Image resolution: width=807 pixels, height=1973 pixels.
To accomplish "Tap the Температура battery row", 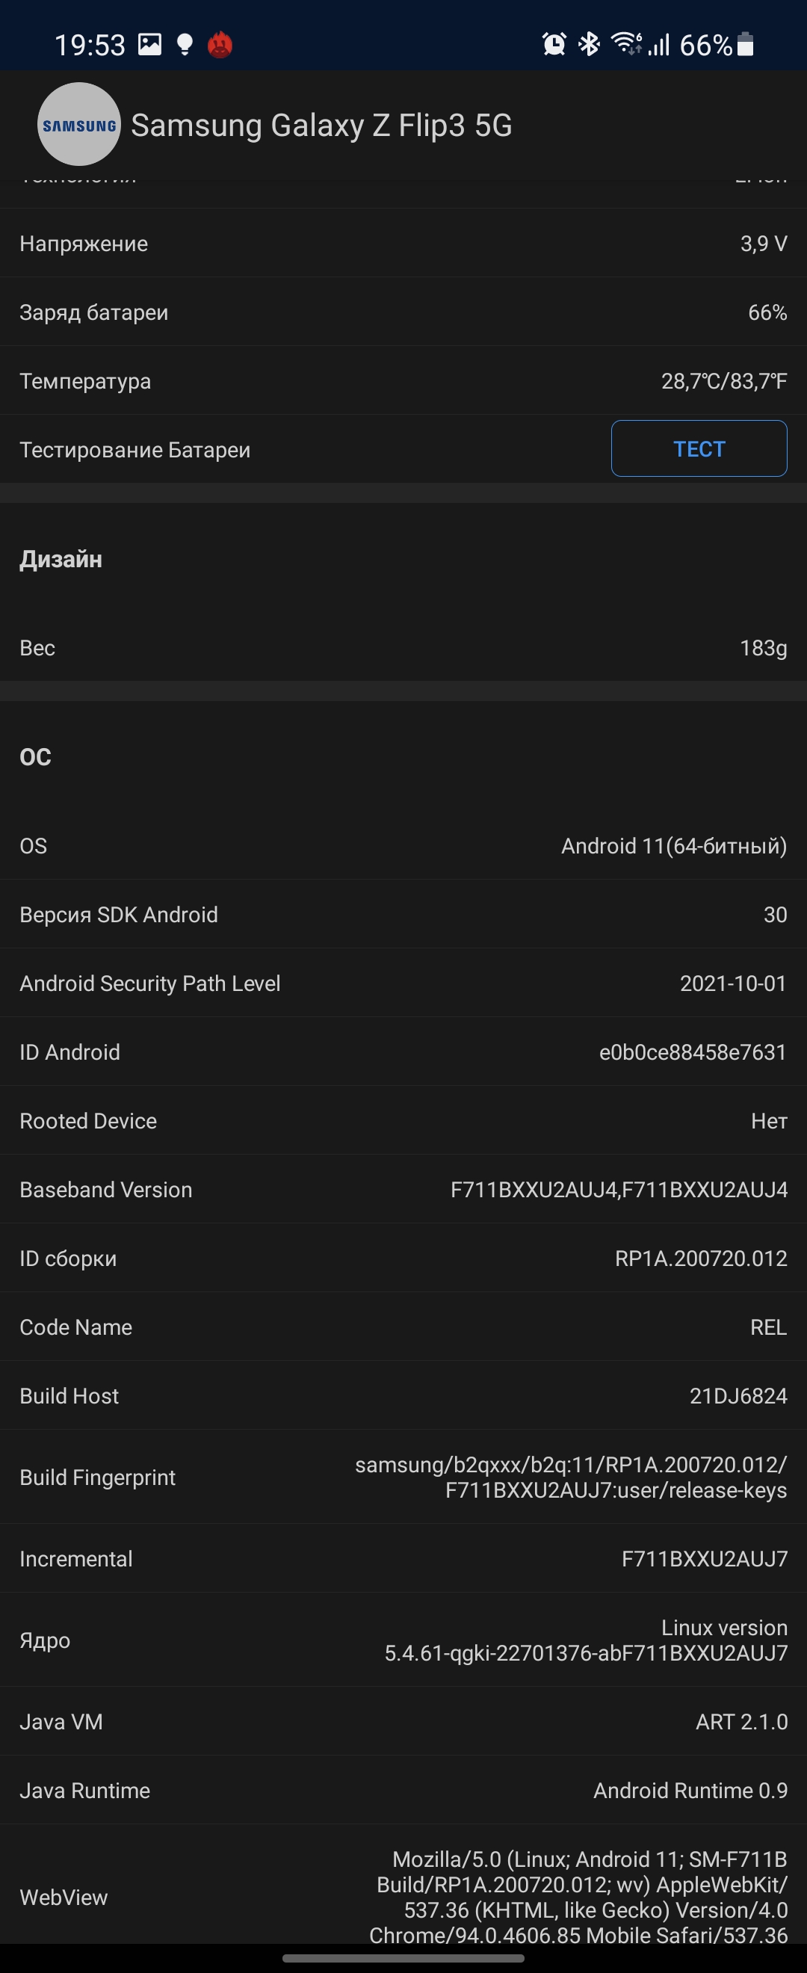I will (403, 380).
